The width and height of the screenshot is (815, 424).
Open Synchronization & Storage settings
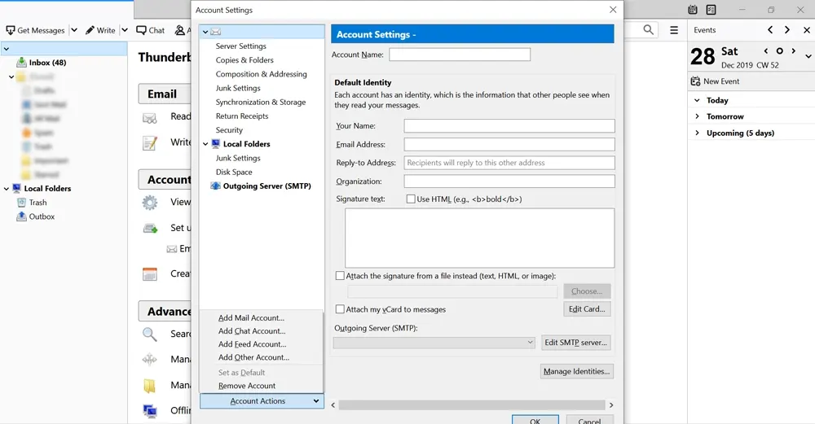tap(261, 103)
